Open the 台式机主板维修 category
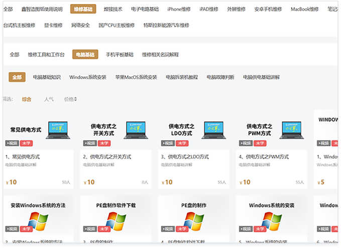The width and height of the screenshot is (341, 248). point(20,25)
